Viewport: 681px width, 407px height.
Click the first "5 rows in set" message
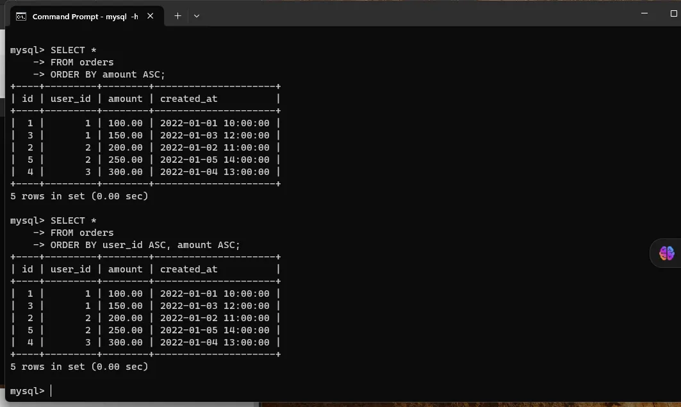[79, 196]
